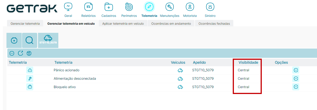The image size is (317, 110).
Task: Open the column layout toolbar icon
Action: coord(29,53)
